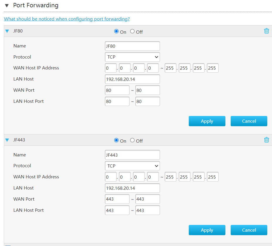Apply changes to JF443 rule
Image resolution: width=272 pixels, height=246 pixels.
tap(207, 230)
